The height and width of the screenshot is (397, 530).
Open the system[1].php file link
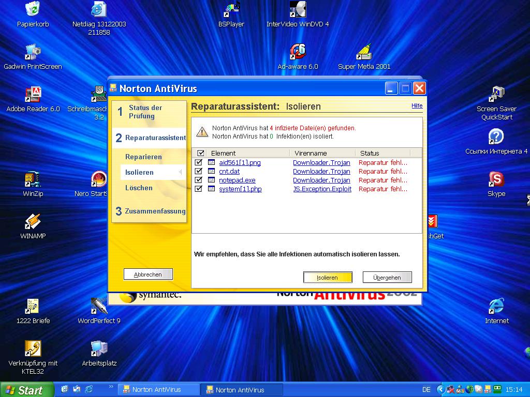coord(240,189)
